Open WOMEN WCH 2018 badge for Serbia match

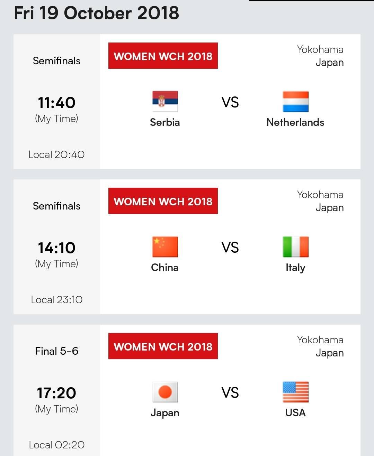coord(163,56)
